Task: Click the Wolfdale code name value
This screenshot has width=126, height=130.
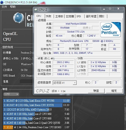Action: click(65, 28)
